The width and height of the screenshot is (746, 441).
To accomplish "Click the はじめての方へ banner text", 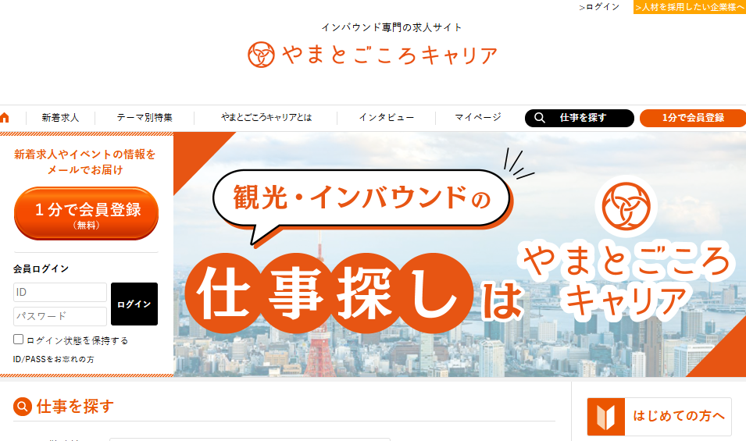I will pyautogui.click(x=679, y=416).
